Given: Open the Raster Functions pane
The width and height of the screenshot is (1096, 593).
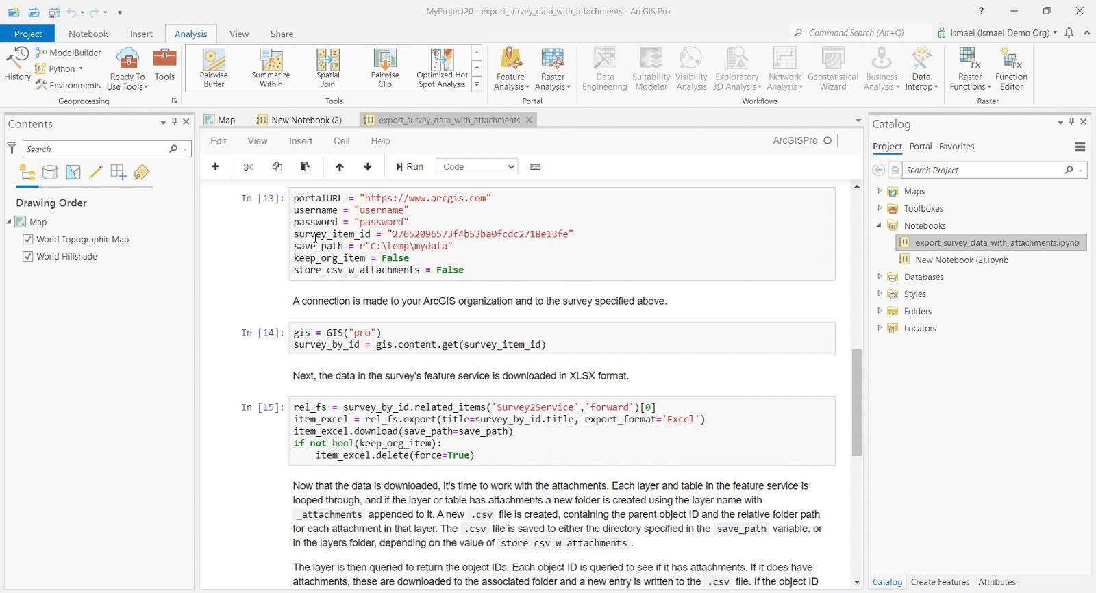Looking at the screenshot, I should click(970, 68).
